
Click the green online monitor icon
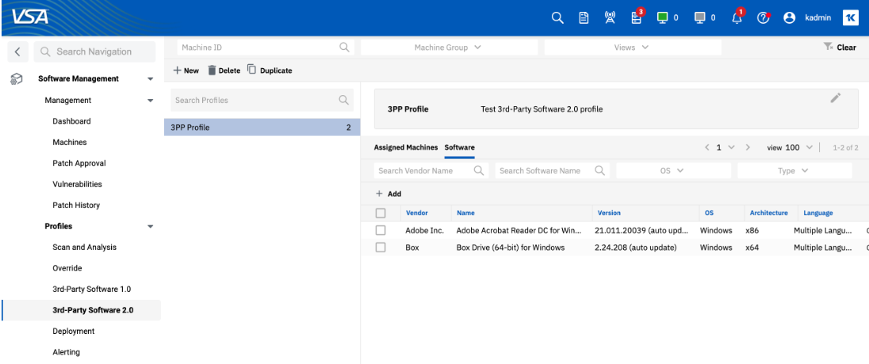[x=662, y=17]
